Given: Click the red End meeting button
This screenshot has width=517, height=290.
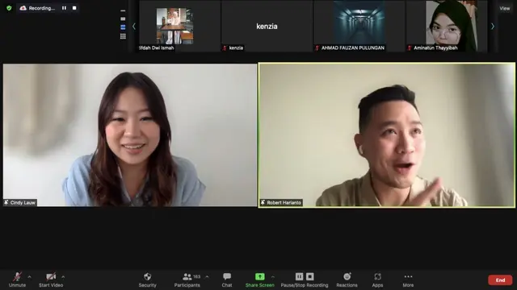Looking at the screenshot, I should pyautogui.click(x=500, y=280).
